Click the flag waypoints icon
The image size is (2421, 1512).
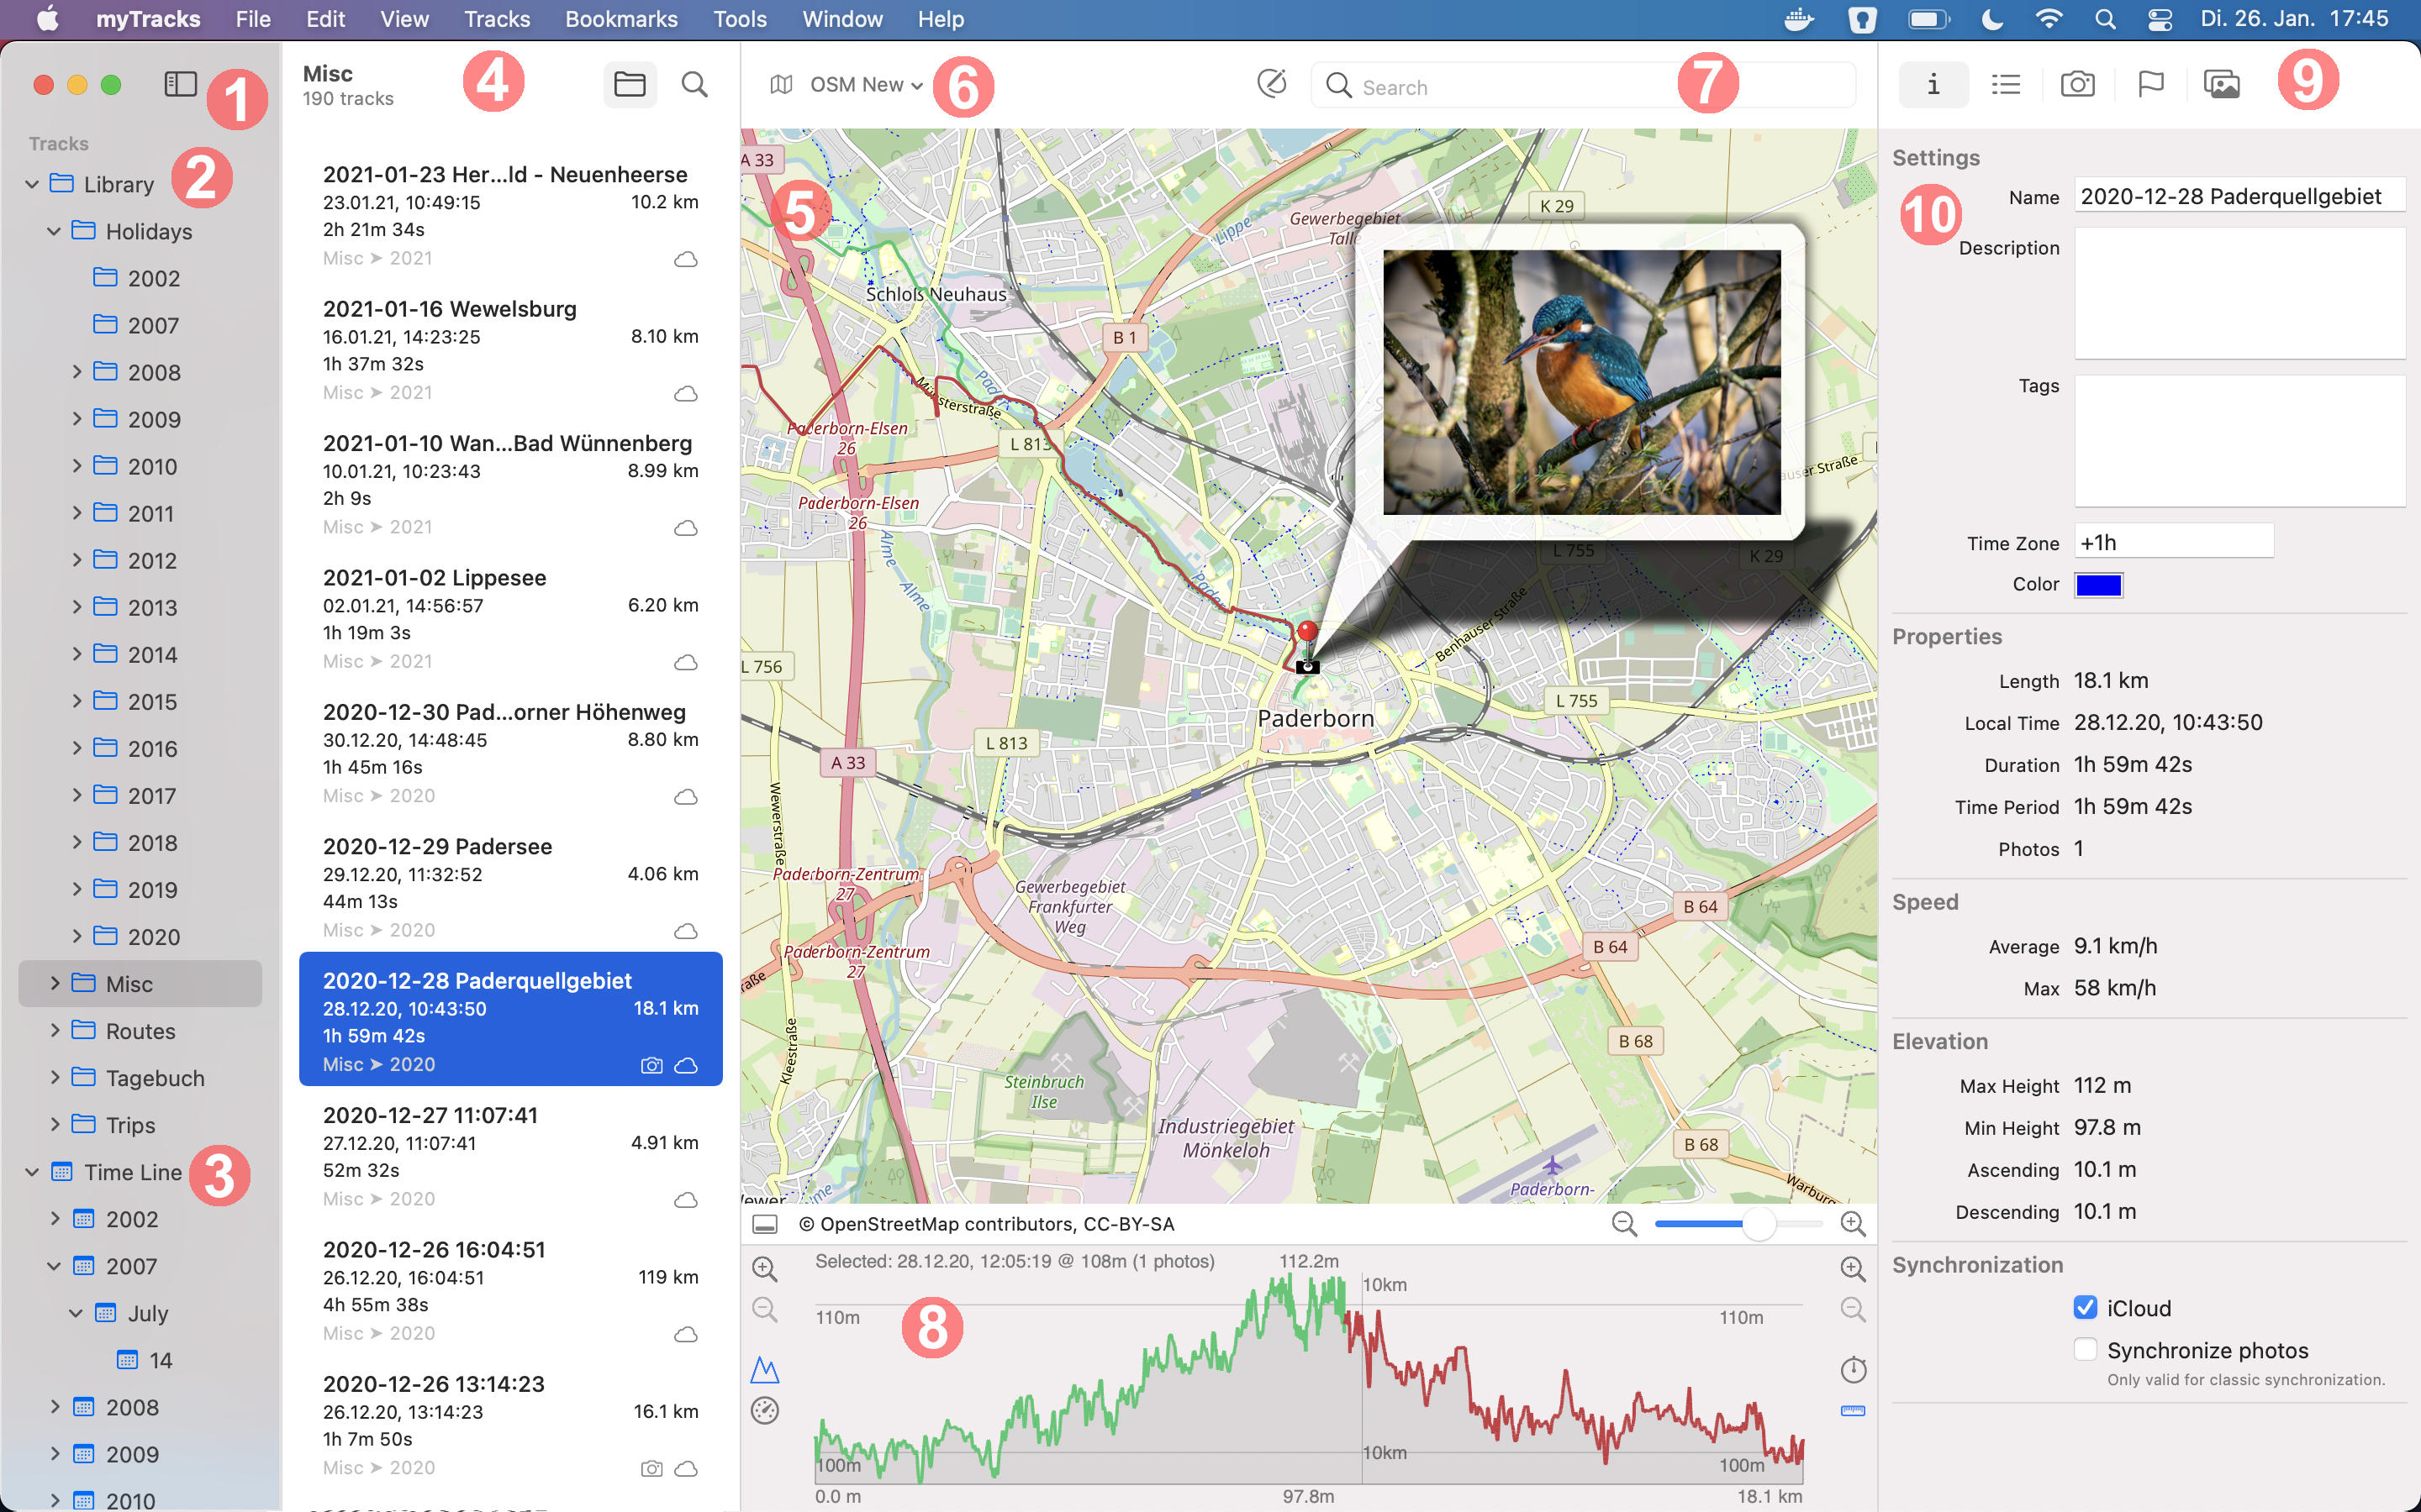click(2151, 84)
